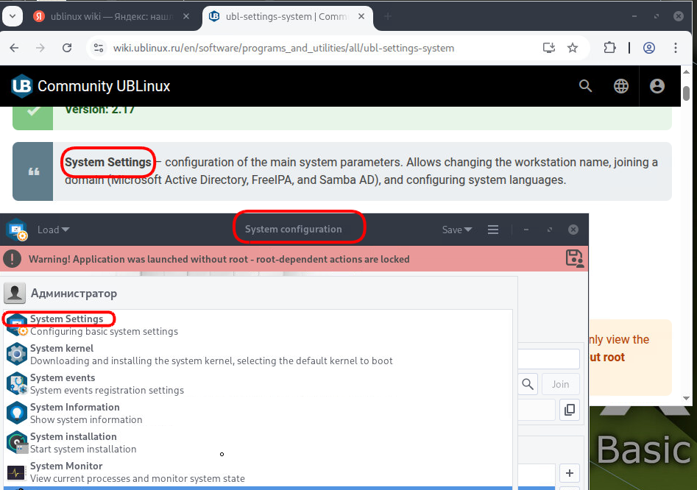Change wiki language with globe icon

pyautogui.click(x=621, y=86)
